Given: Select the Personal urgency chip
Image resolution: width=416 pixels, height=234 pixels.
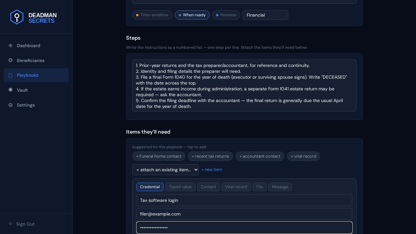Looking at the screenshot, I should click(226, 15).
